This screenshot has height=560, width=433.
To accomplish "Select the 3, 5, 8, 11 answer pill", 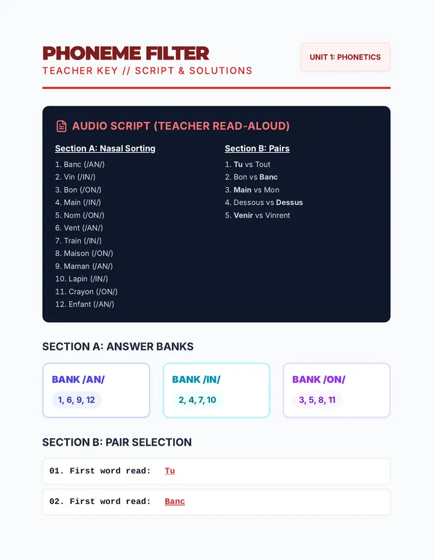I will pyautogui.click(x=317, y=400).
